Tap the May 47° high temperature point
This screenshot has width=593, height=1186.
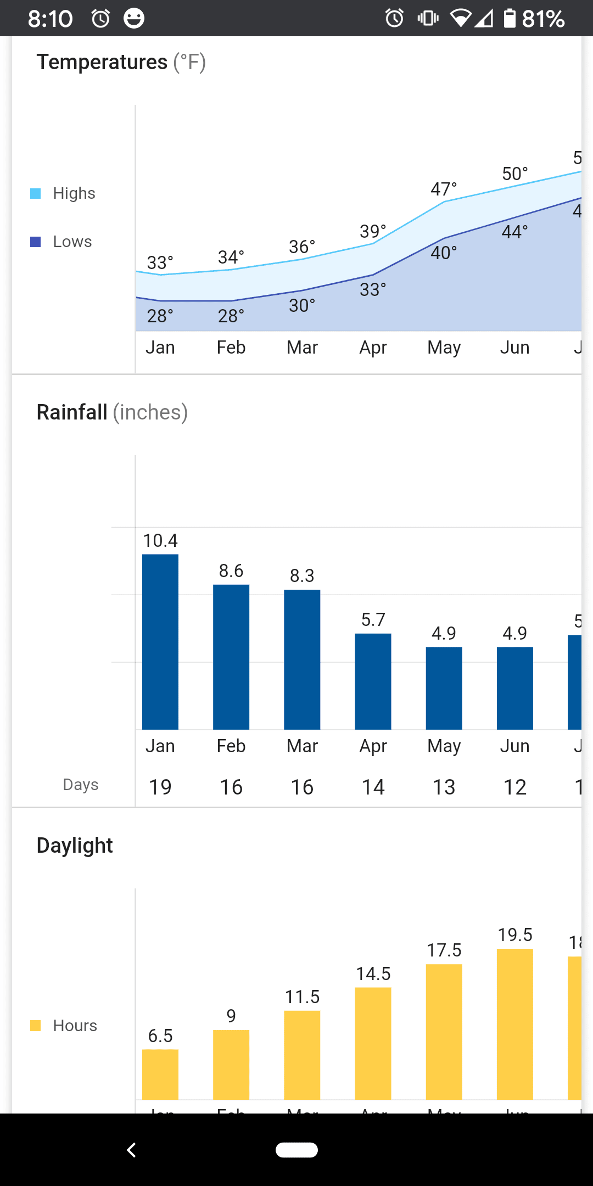pyautogui.click(x=444, y=202)
